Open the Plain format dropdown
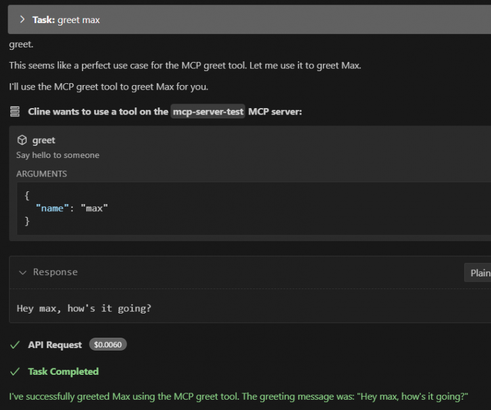Viewport: 491px width, 410px height. click(479, 272)
